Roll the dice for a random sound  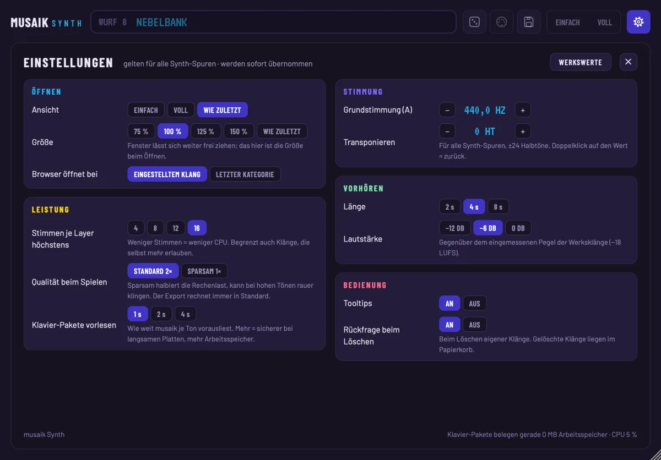(474, 22)
